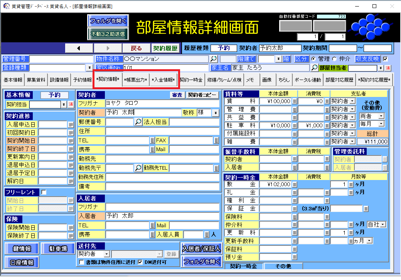Open calendar picker for 契約開始日
Viewport: 401px width, 280px height.
tap(71, 141)
